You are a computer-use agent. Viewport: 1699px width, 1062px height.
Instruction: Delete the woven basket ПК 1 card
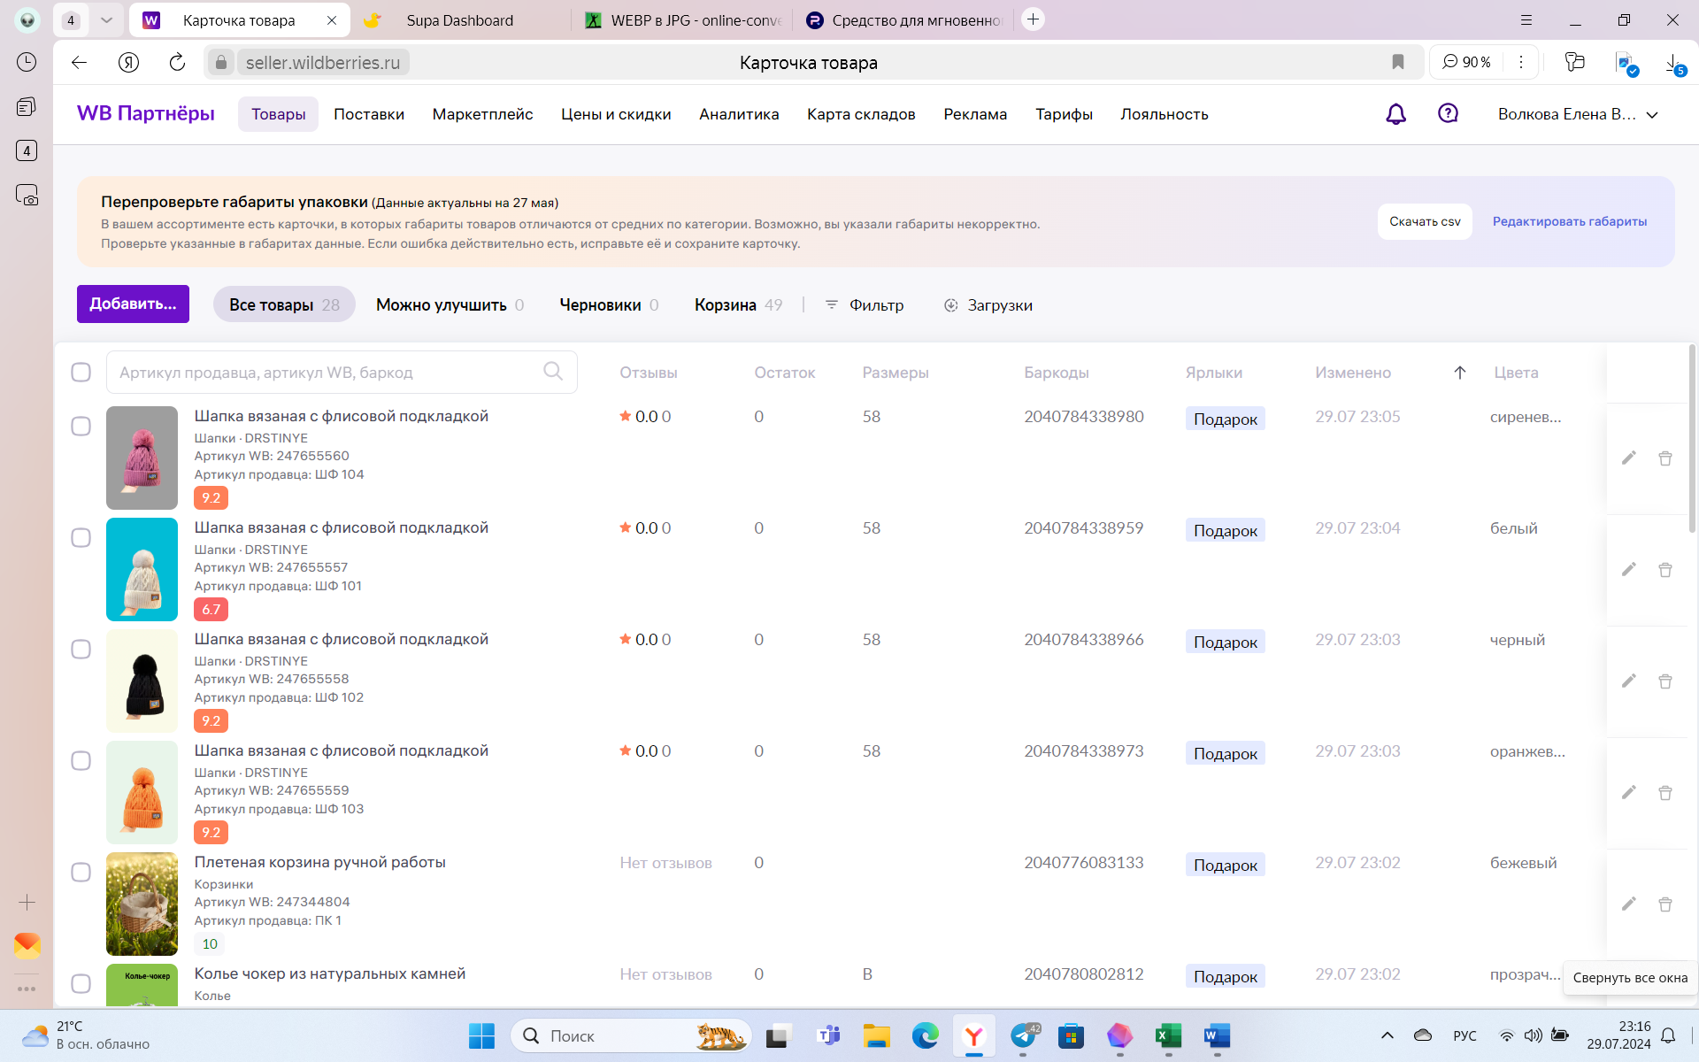[1664, 904]
